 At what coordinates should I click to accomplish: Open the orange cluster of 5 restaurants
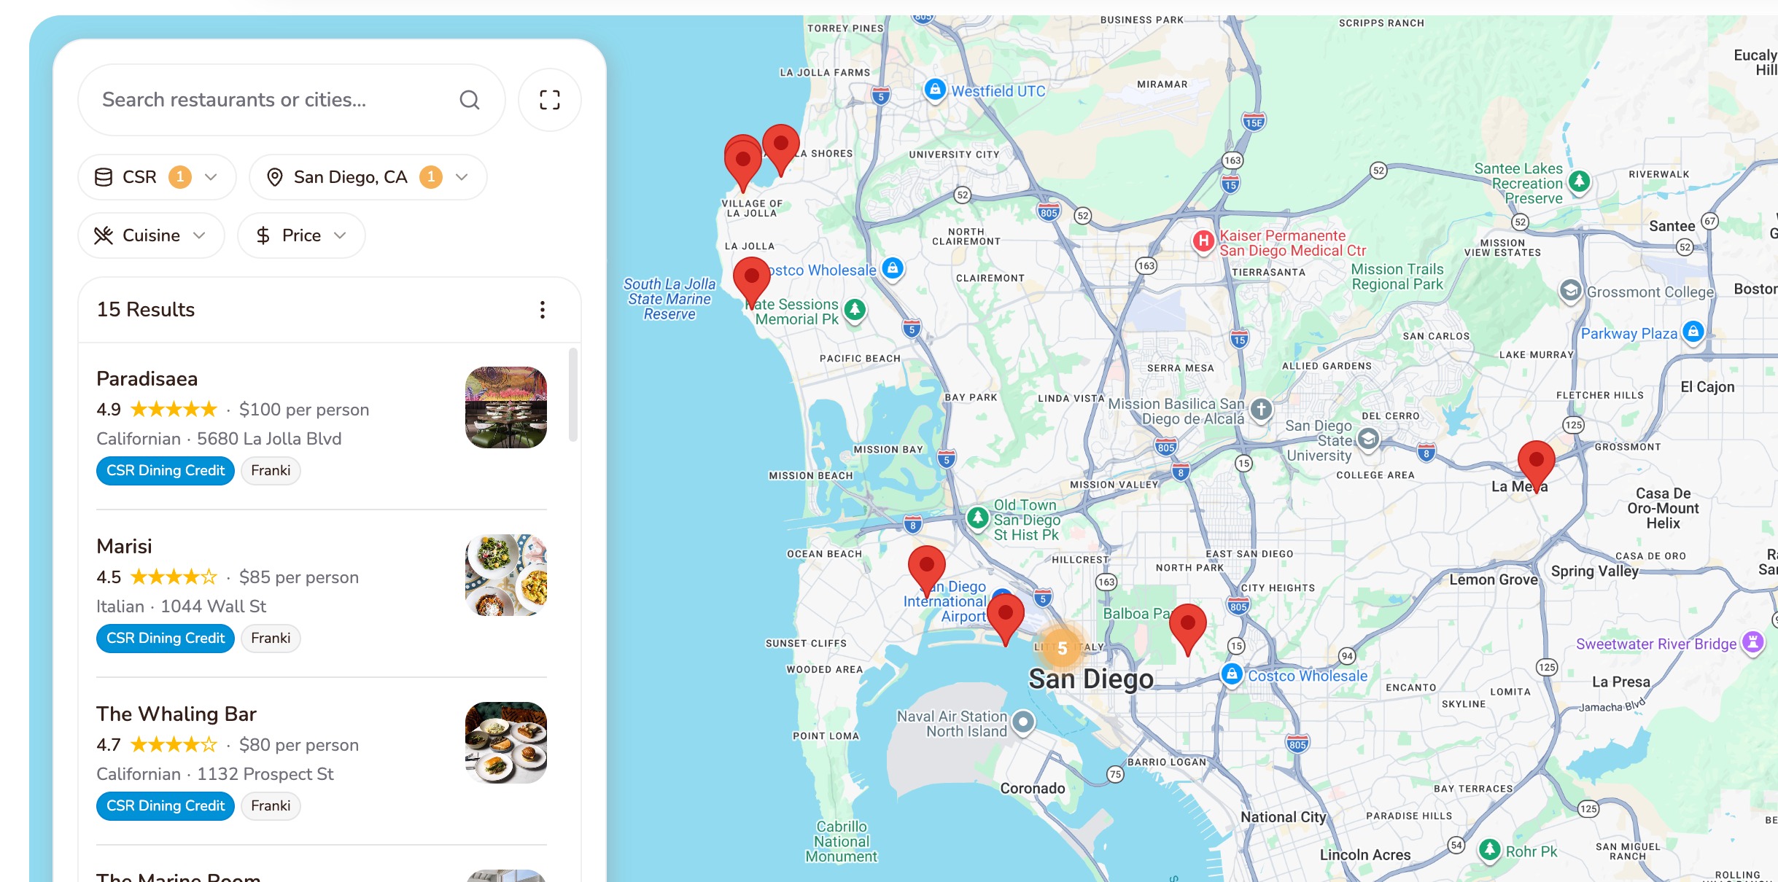click(x=1063, y=648)
